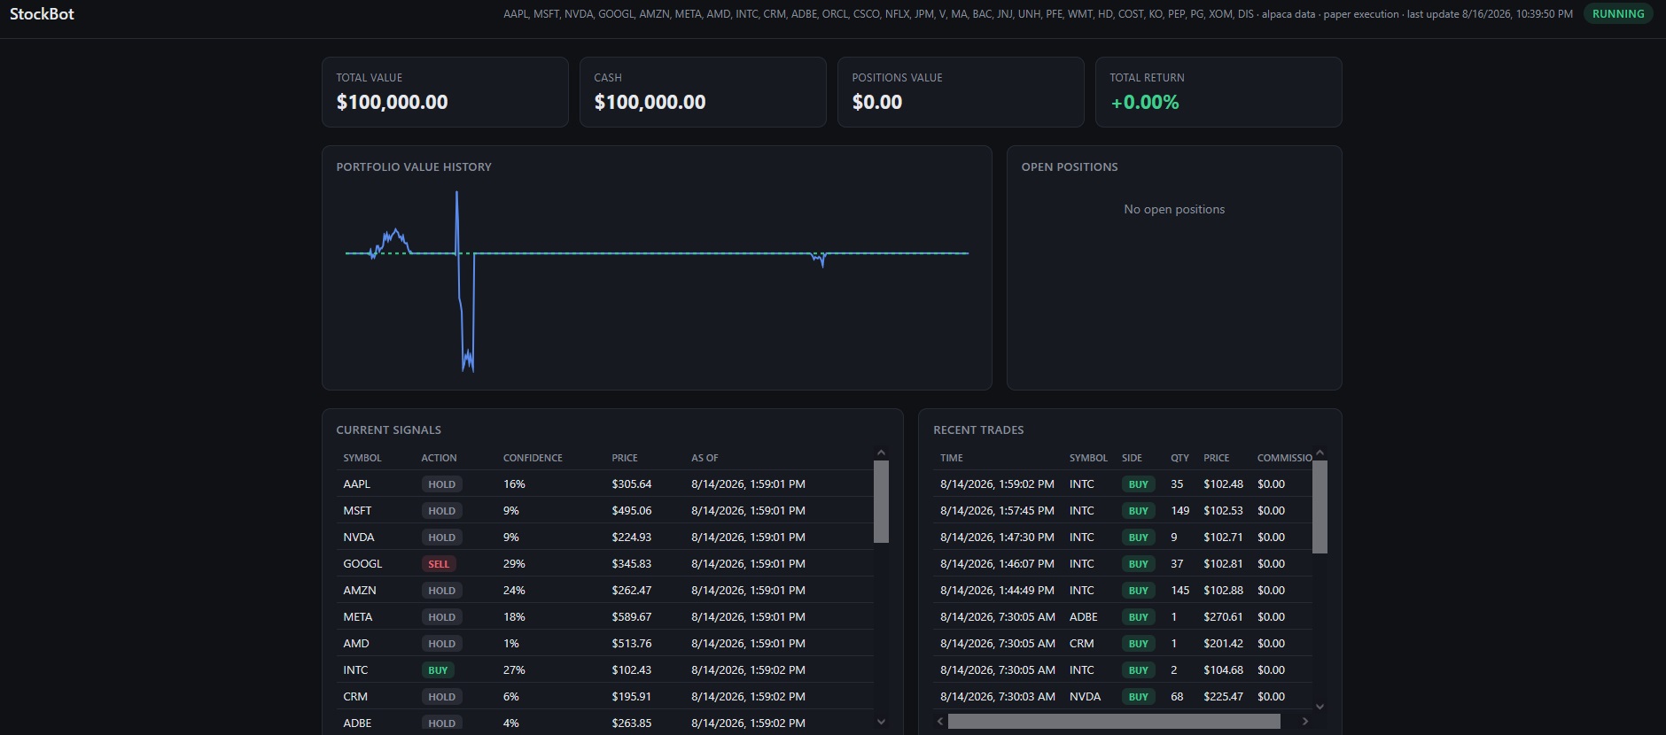Screen dimensions: 1666x735
Task: Click the RUNNING status badge
Action: pos(1618,14)
